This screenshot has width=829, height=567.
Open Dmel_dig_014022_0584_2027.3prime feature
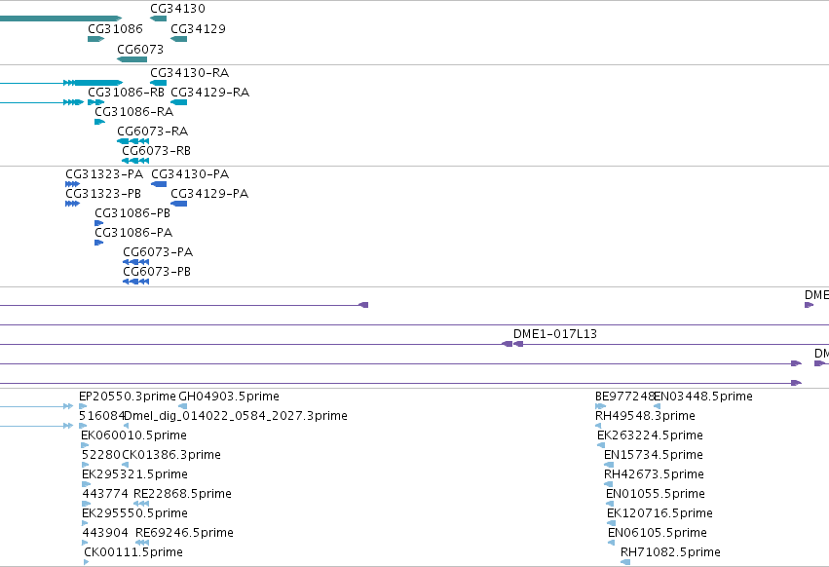pyautogui.click(x=126, y=426)
